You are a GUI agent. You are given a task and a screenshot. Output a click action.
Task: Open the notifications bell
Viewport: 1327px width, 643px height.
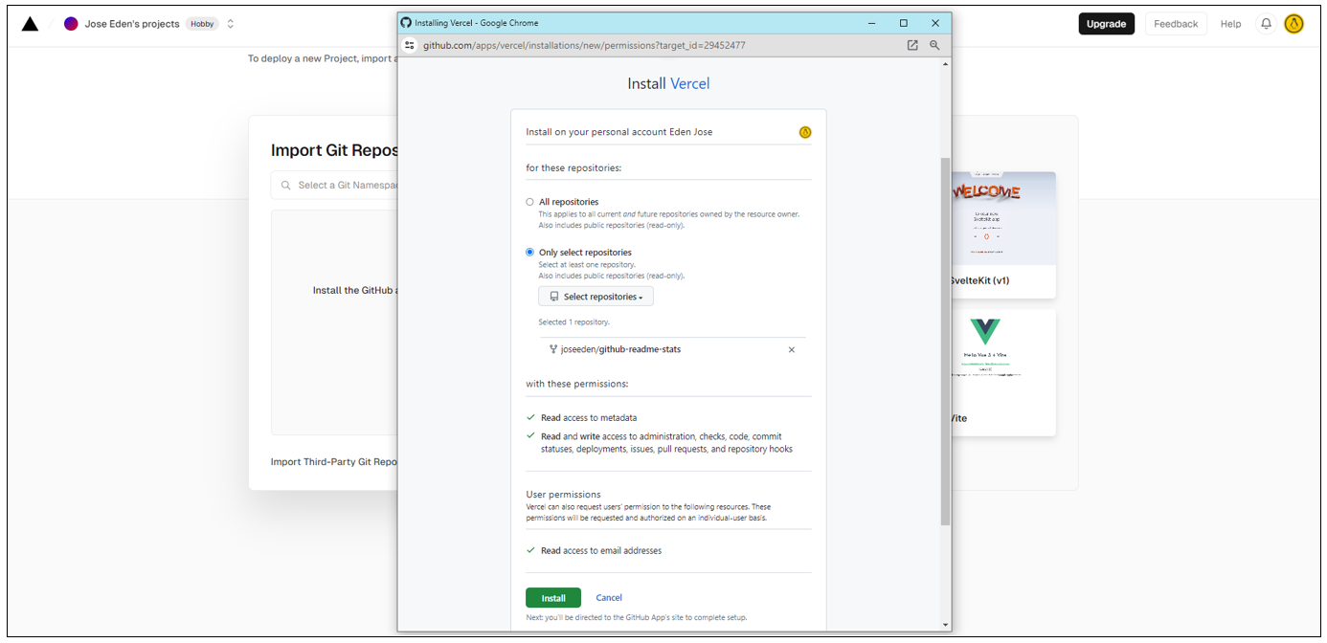click(1266, 24)
